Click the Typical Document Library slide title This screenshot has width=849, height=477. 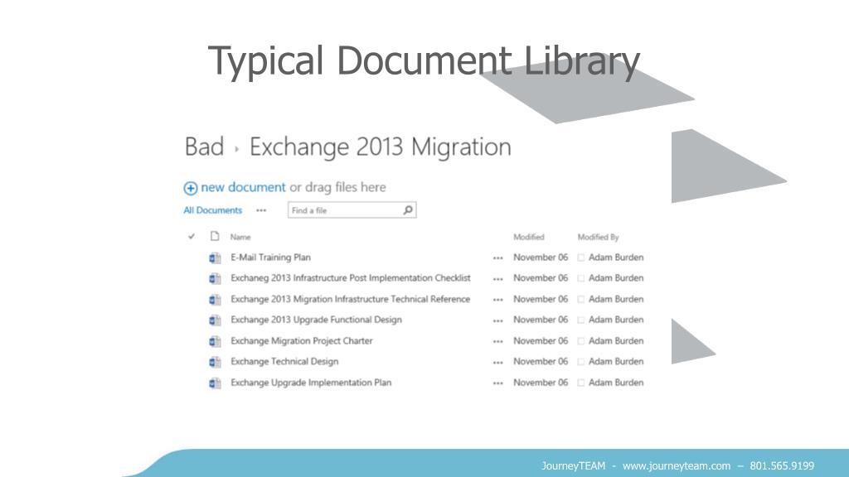point(424,61)
